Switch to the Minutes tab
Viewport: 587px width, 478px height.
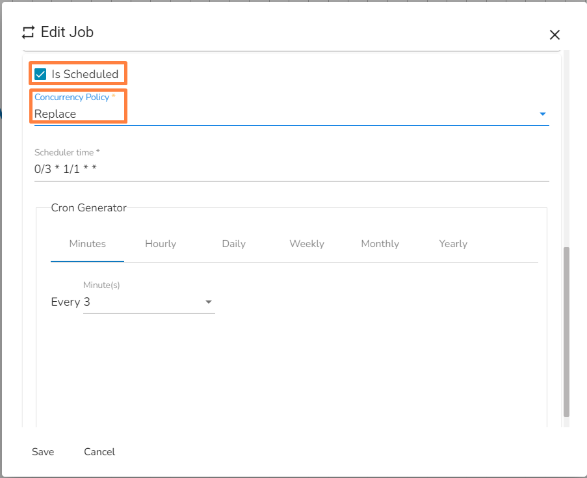coord(87,244)
